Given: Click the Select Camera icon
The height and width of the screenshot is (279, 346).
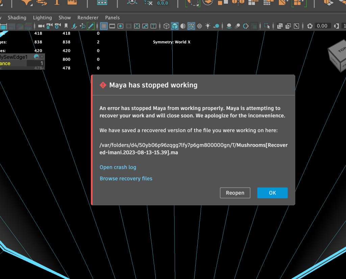Looking at the screenshot, I should click(x=41, y=26).
